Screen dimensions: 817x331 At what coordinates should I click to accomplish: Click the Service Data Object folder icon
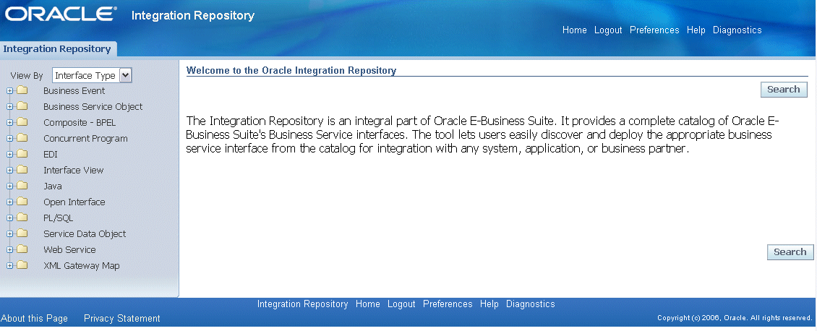tap(22, 233)
